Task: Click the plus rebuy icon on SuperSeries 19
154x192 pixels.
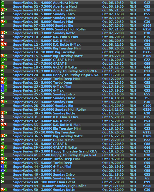Action: [x=2, y=71]
